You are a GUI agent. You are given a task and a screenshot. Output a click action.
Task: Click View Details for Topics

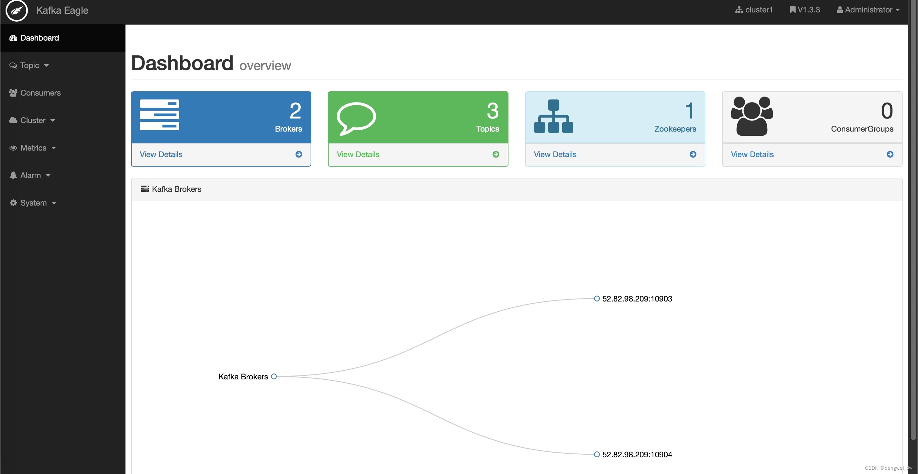point(357,154)
